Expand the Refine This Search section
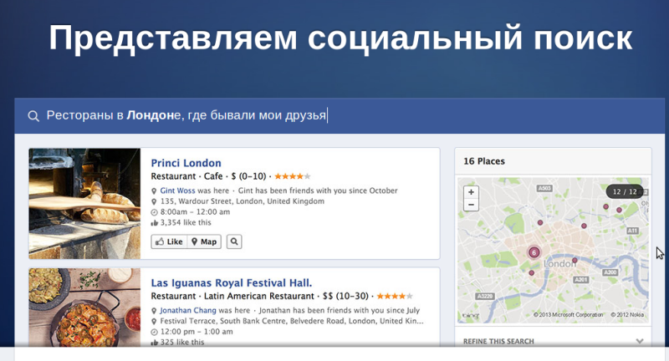This screenshot has width=669, height=361. coord(553,341)
